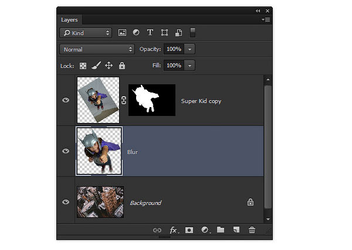Select the Blur layer thumbnail

coord(99,151)
